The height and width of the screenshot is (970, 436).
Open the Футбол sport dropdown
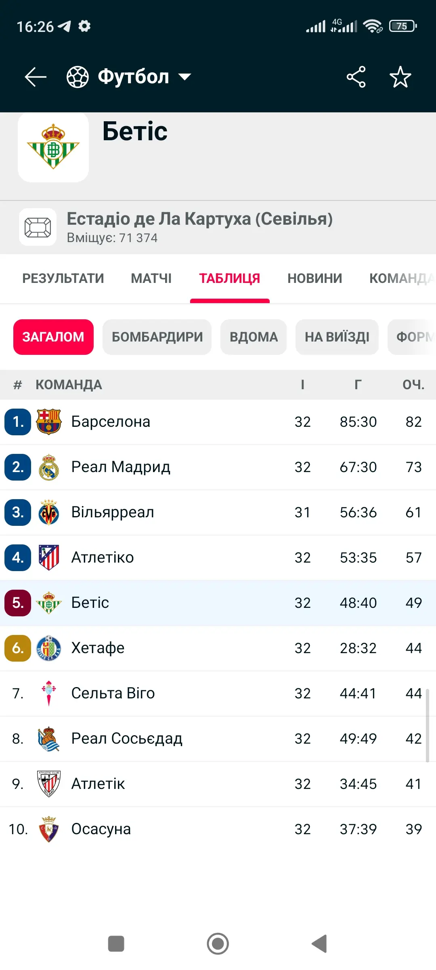pyautogui.click(x=184, y=77)
